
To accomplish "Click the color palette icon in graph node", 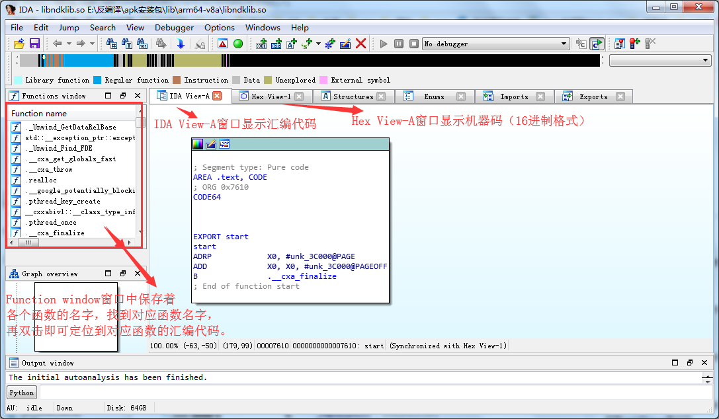I will [x=198, y=144].
